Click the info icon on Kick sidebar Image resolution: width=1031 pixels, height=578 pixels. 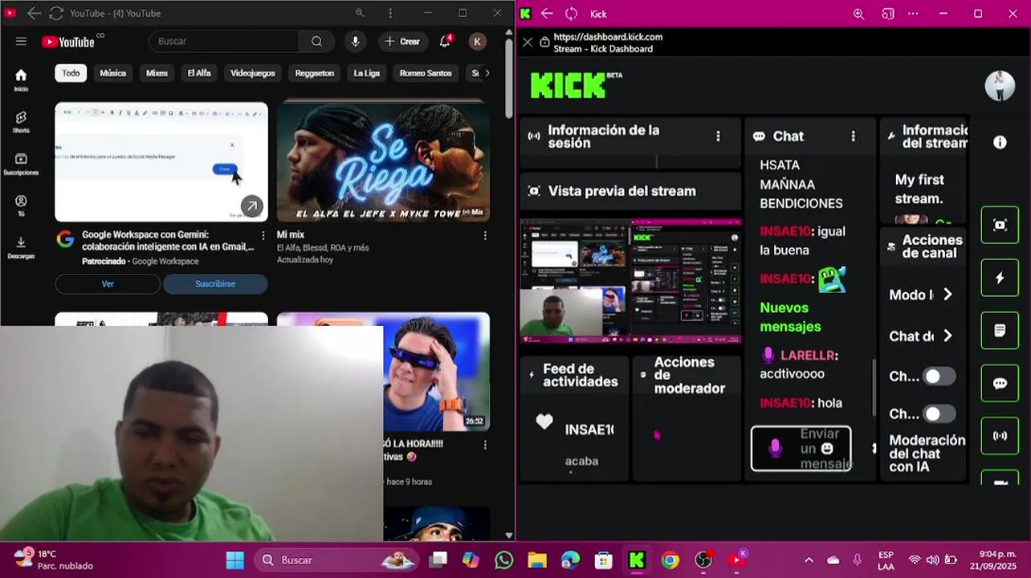point(1000,142)
